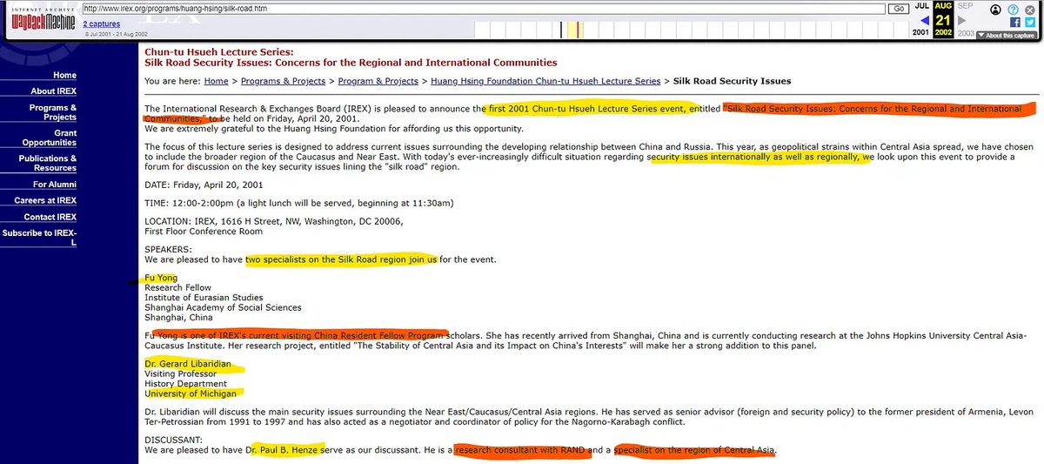This screenshot has height=464, width=1044.
Task: Click the grey next capture arrow
Action: click(962, 20)
